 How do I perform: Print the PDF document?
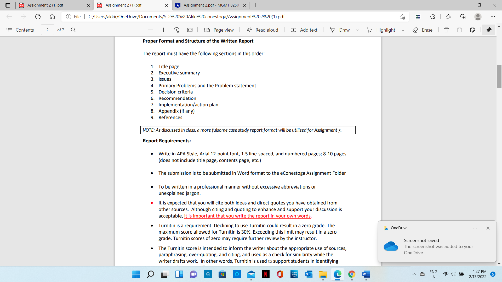(446, 30)
